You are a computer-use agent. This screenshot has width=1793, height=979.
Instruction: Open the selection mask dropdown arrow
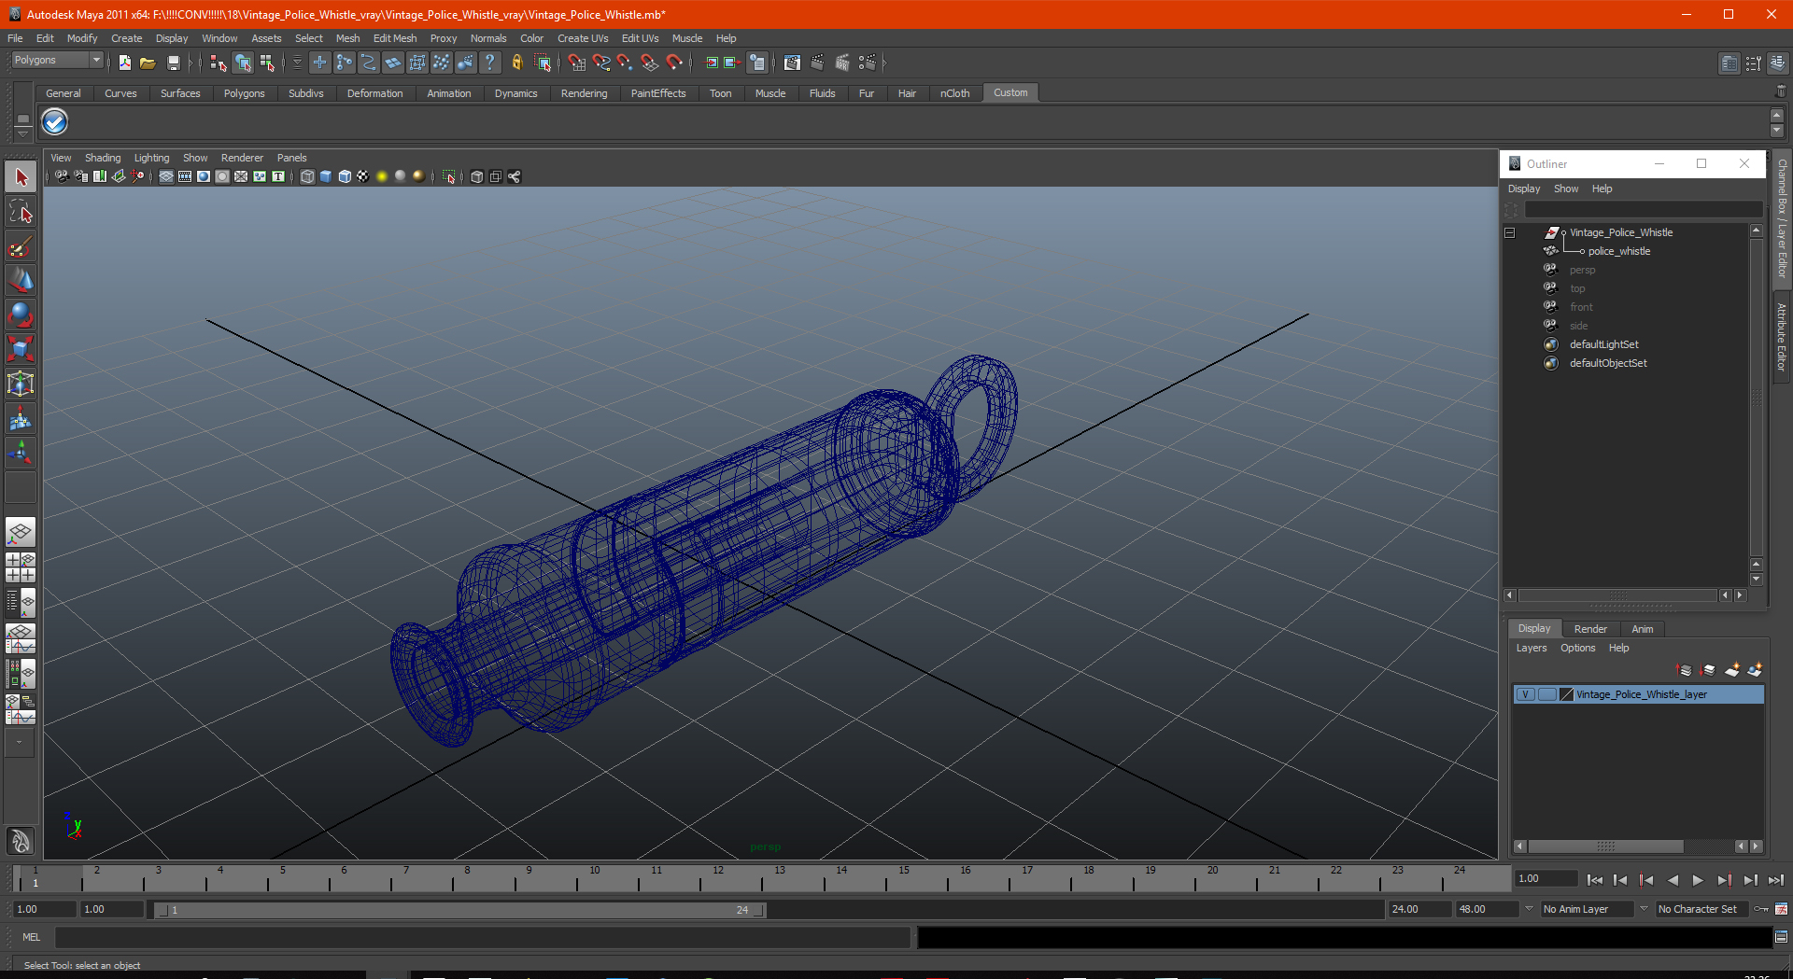point(297,63)
